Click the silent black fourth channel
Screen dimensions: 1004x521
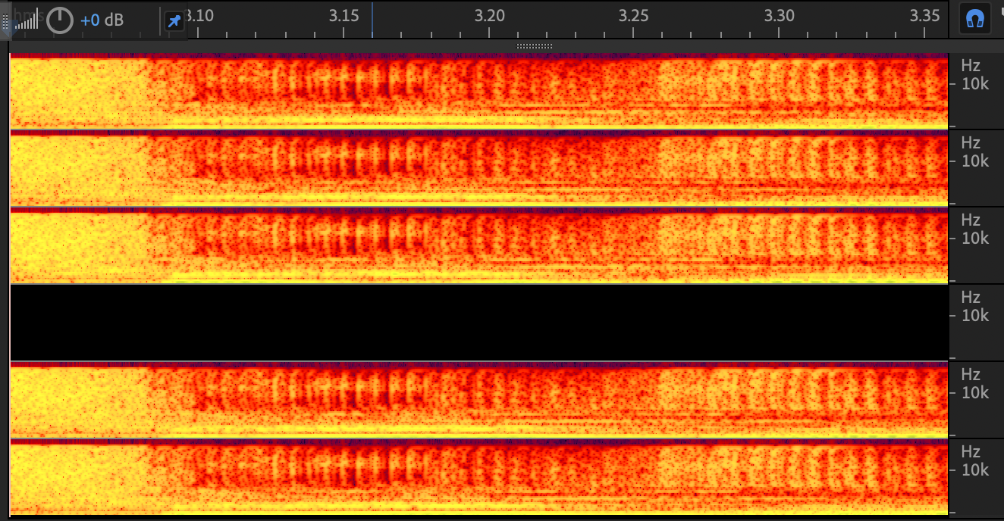[478, 323]
